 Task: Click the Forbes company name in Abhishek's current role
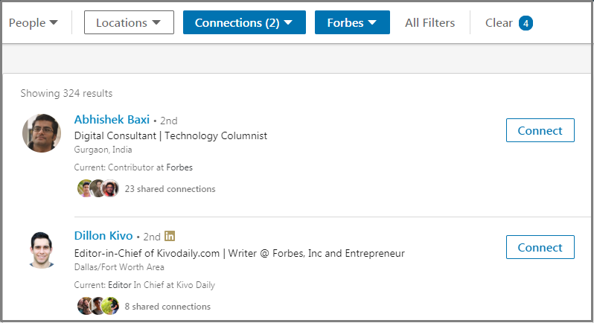click(179, 167)
